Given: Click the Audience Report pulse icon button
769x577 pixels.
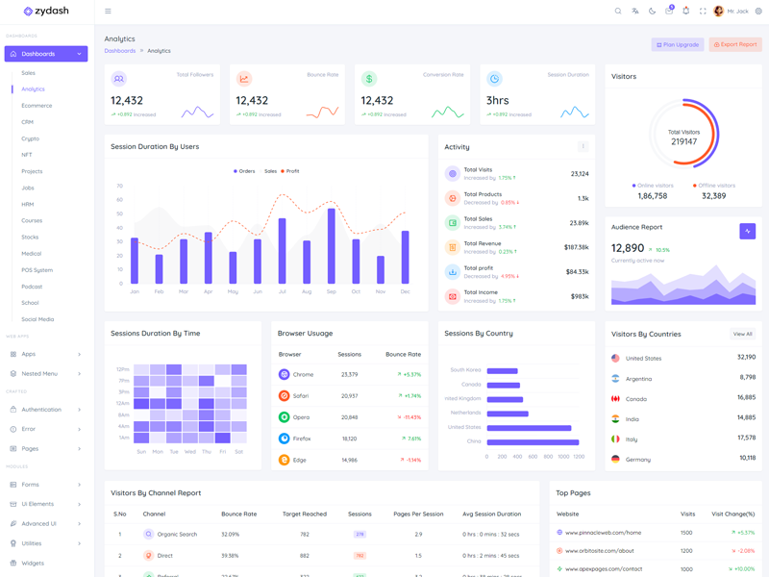Looking at the screenshot, I should click(x=747, y=231).
